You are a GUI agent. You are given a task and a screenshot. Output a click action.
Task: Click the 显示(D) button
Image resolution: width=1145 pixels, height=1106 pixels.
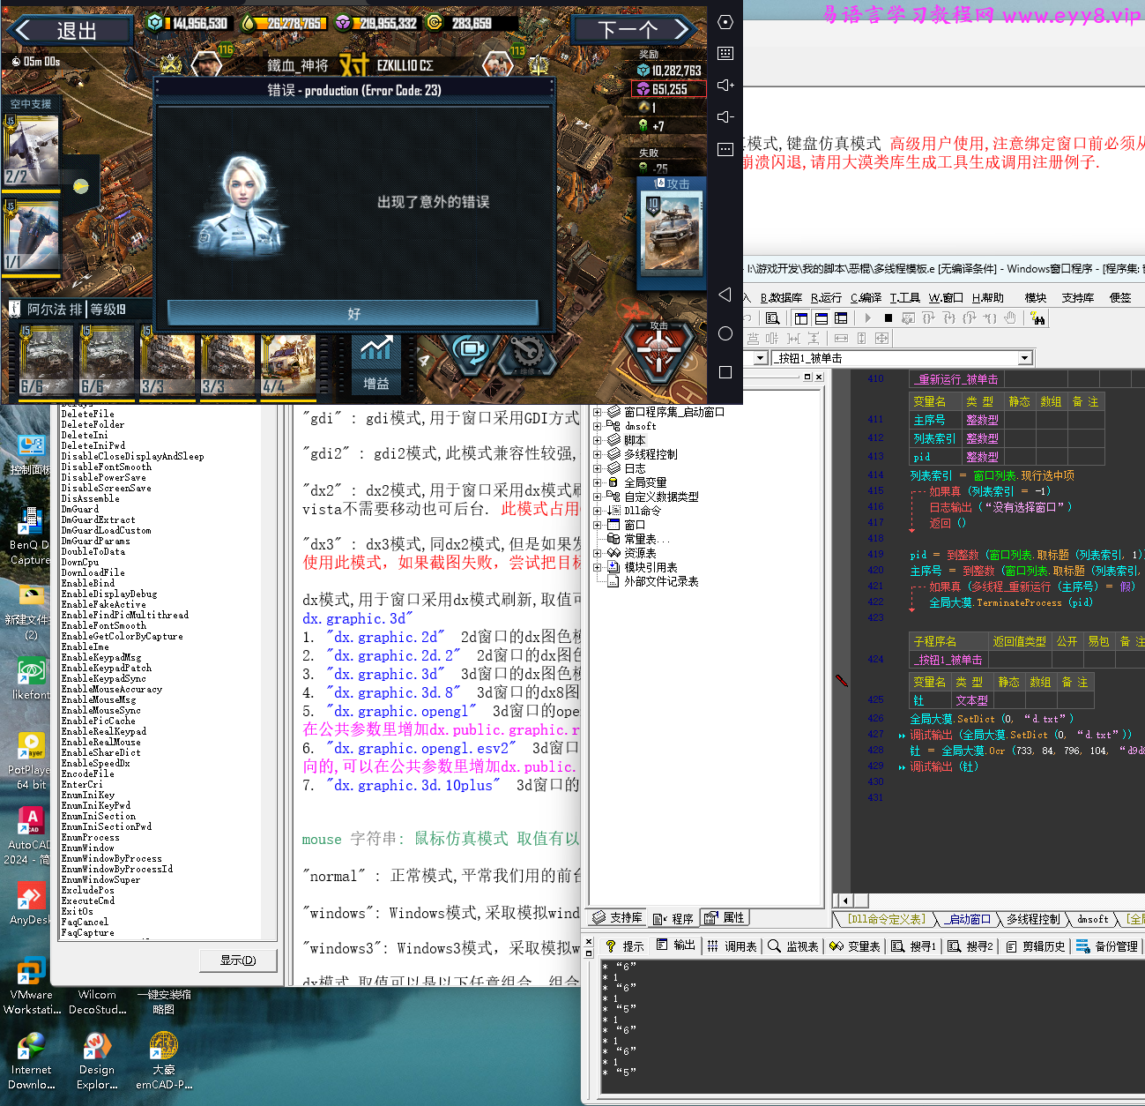238,960
